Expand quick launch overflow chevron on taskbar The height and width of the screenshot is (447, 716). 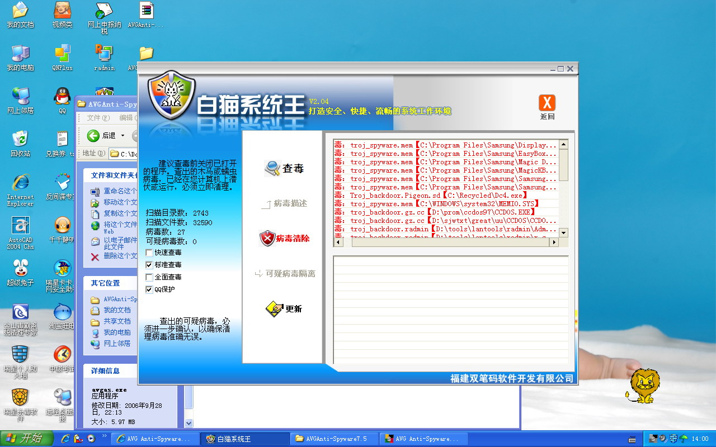pyautogui.click(x=104, y=436)
